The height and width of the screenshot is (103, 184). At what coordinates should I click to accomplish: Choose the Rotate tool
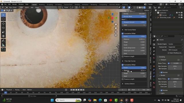point(3,28)
